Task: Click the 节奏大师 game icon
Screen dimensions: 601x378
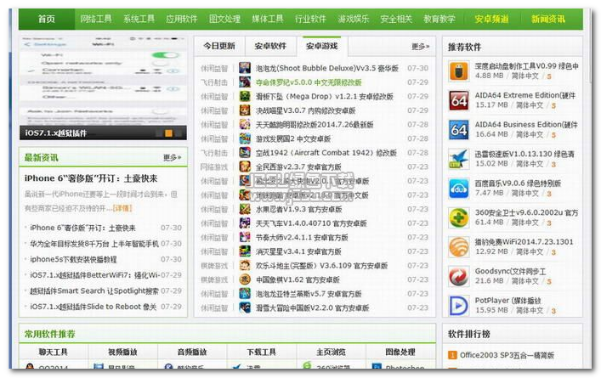Action: coord(245,238)
